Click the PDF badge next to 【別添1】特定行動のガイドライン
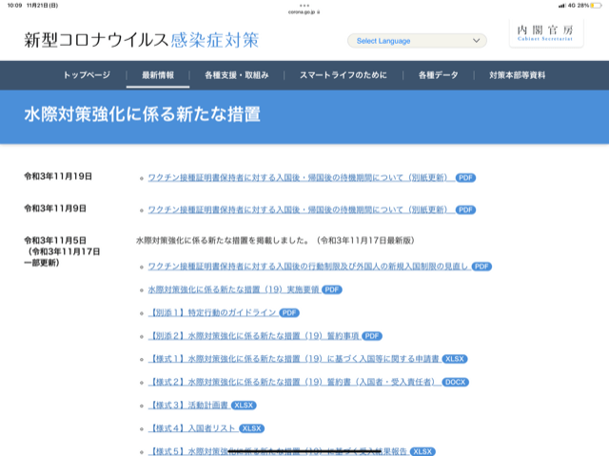 pos(288,312)
